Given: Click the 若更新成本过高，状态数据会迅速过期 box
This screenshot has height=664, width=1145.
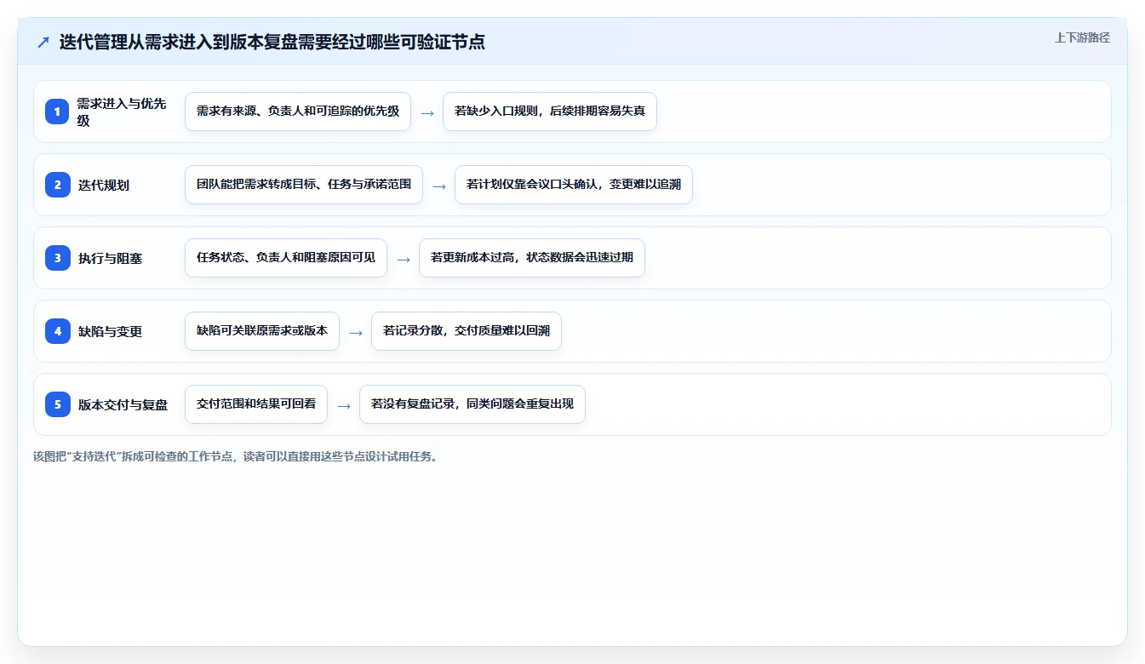Looking at the screenshot, I should (532, 258).
